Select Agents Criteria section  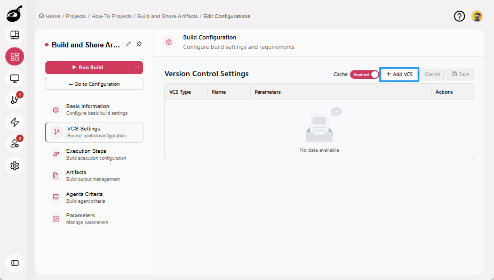tap(94, 197)
